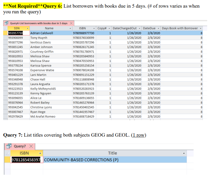
Task: Click the name Chase Hall
Action: (38, 79)
